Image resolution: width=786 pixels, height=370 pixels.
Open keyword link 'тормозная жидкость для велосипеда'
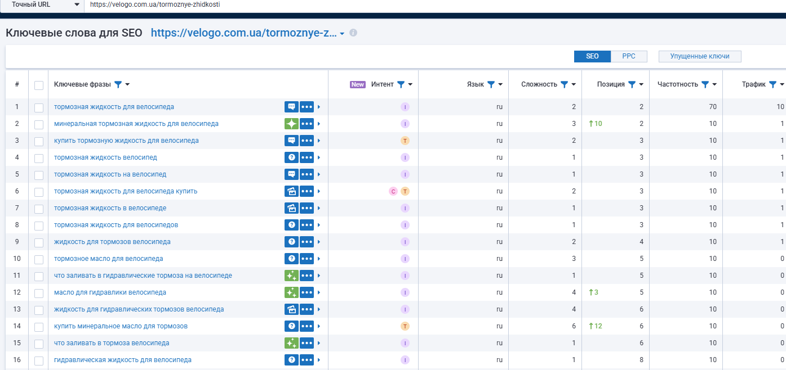click(x=114, y=107)
